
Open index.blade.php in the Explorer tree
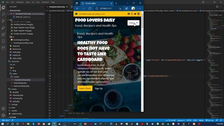pos(20,83)
